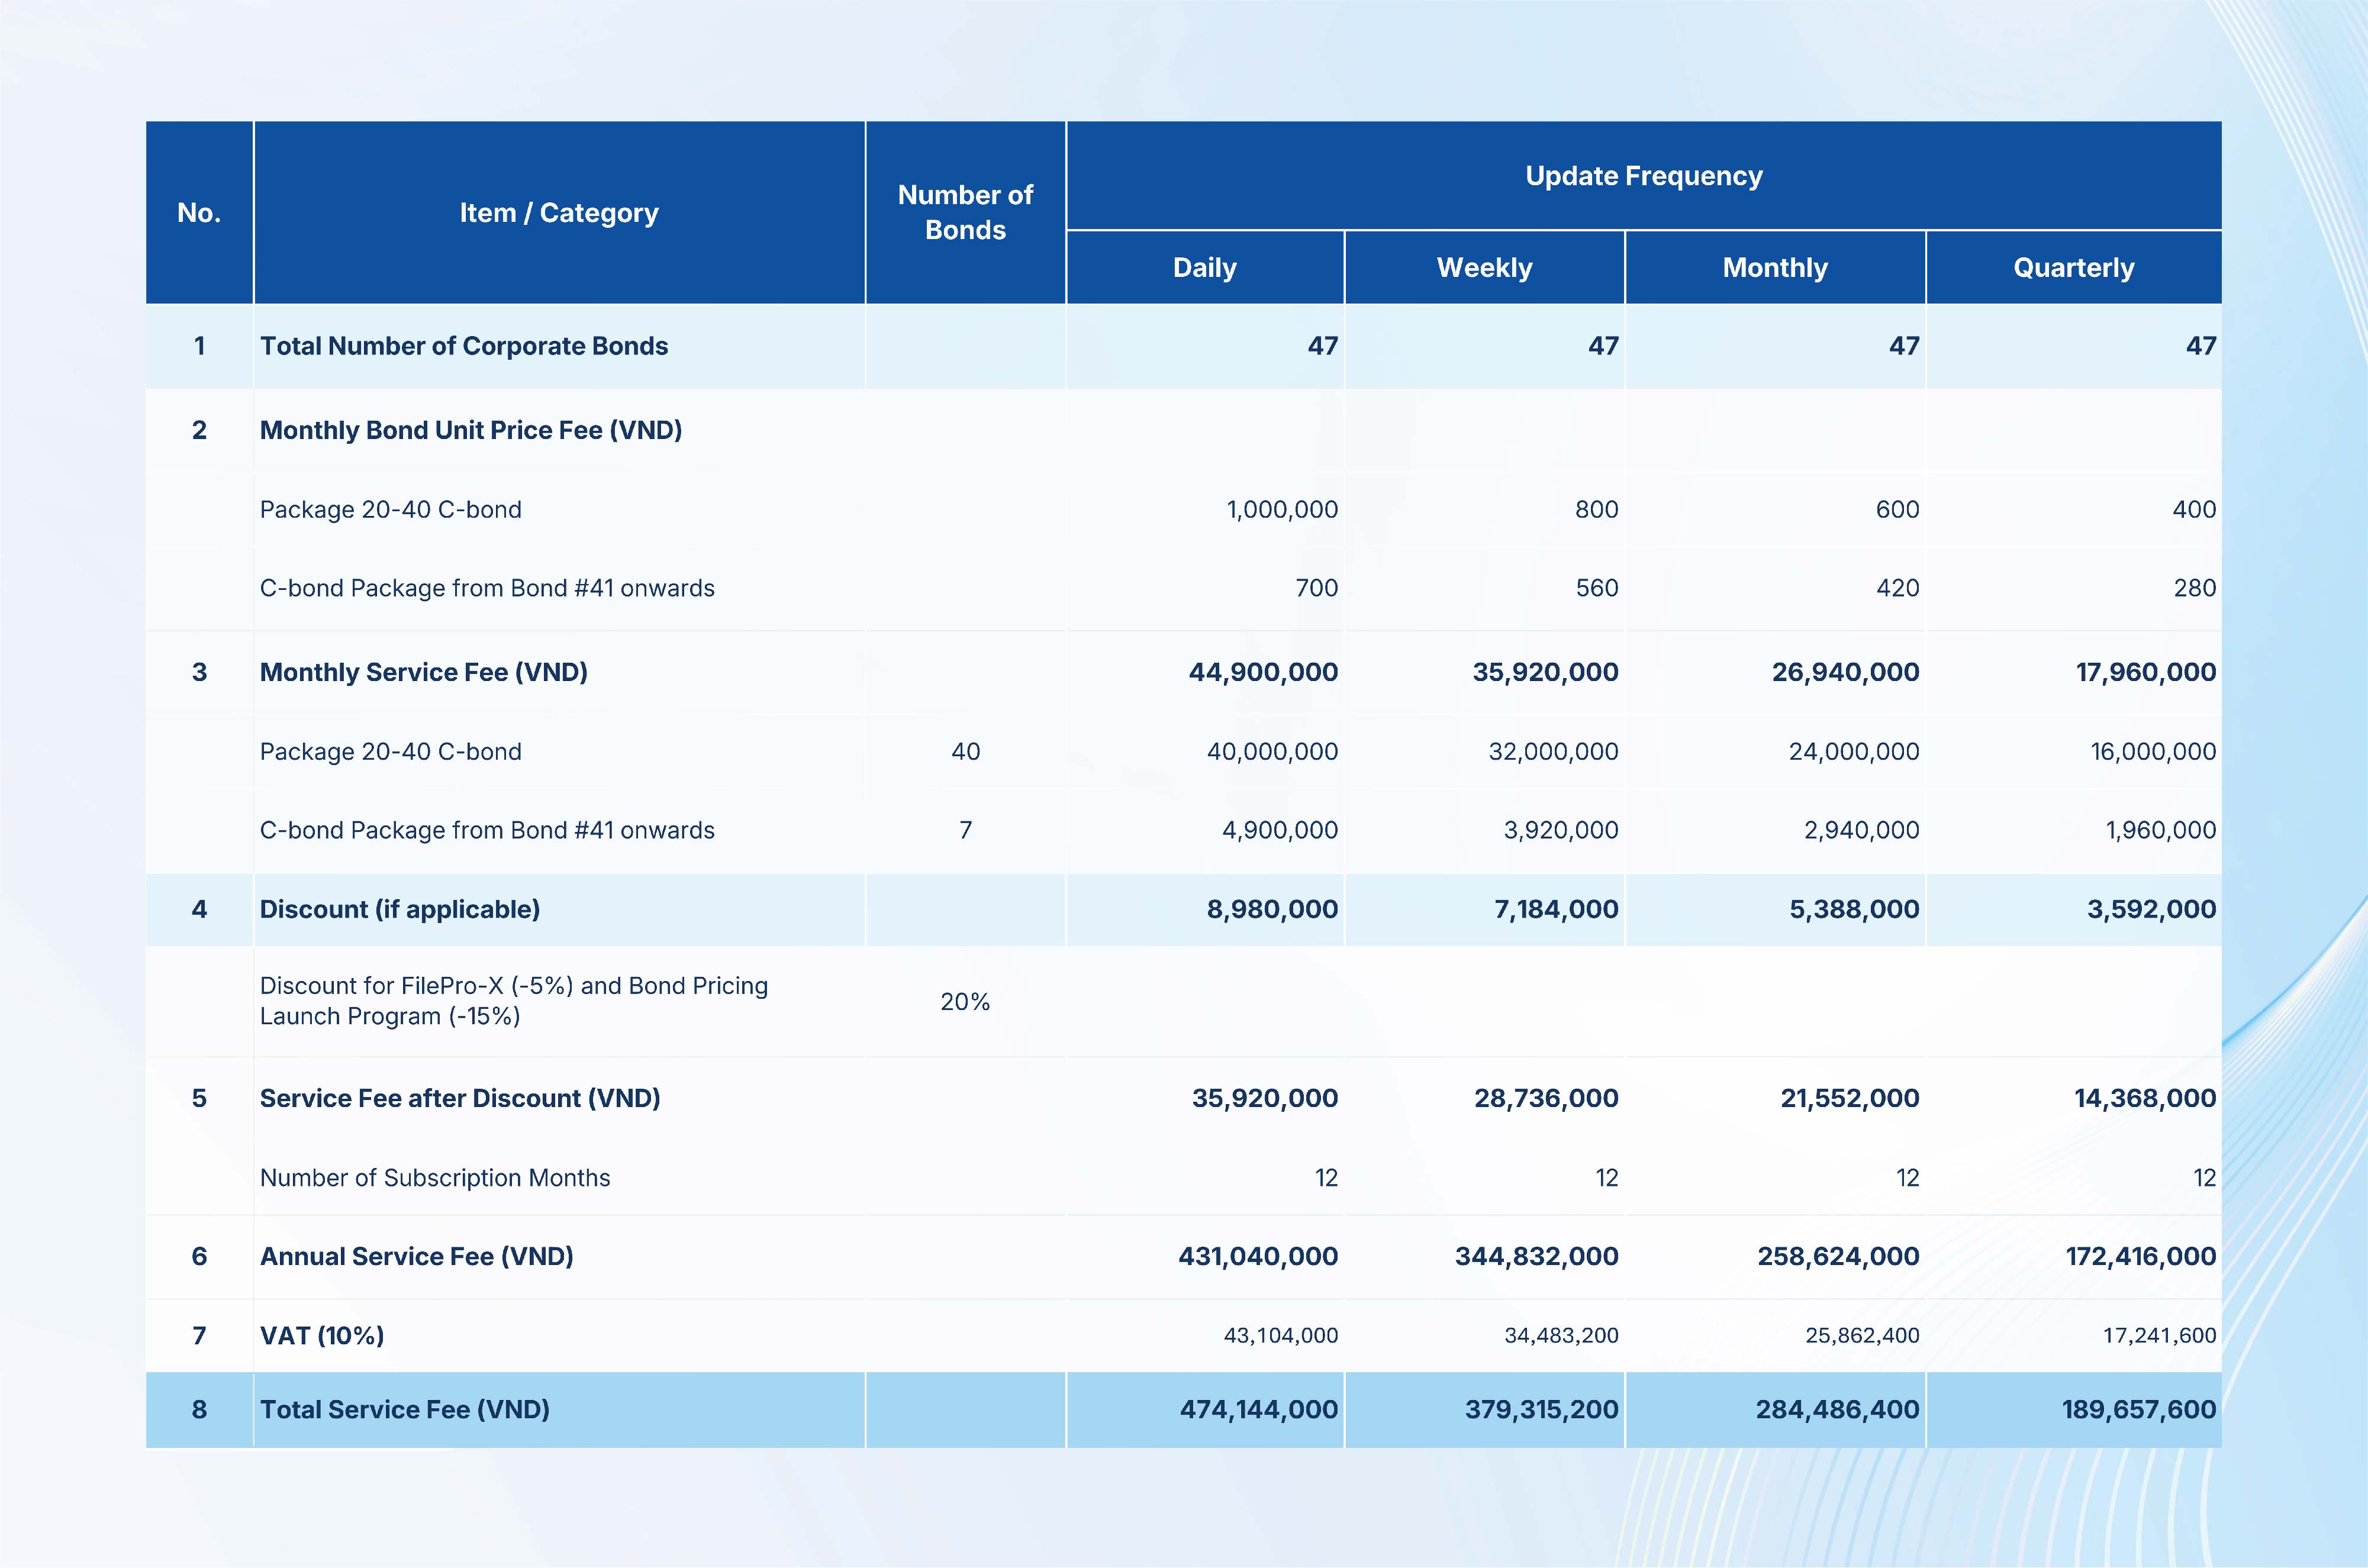Screen dimensions: 2368x1568
Task: Select the 'Quarterly' column header
Action: 2073,268
